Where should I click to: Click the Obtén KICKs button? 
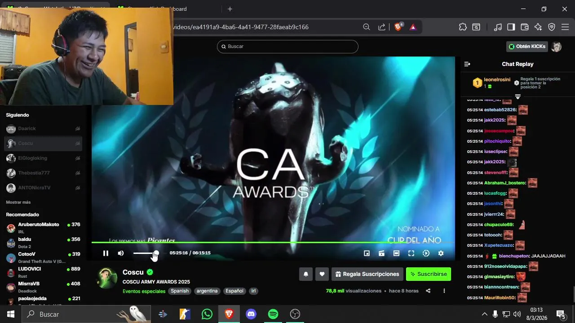(527, 47)
